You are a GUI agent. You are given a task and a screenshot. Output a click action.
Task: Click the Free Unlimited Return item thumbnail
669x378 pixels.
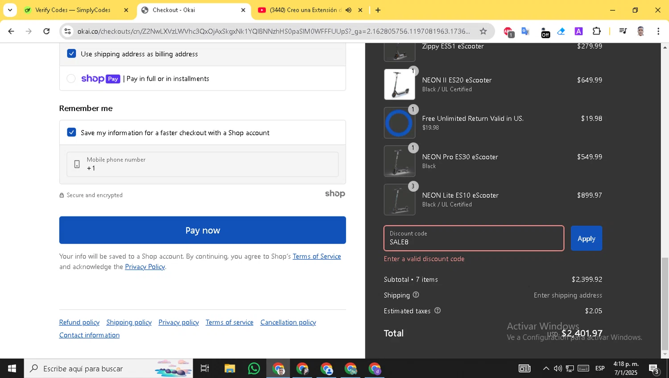click(x=400, y=123)
